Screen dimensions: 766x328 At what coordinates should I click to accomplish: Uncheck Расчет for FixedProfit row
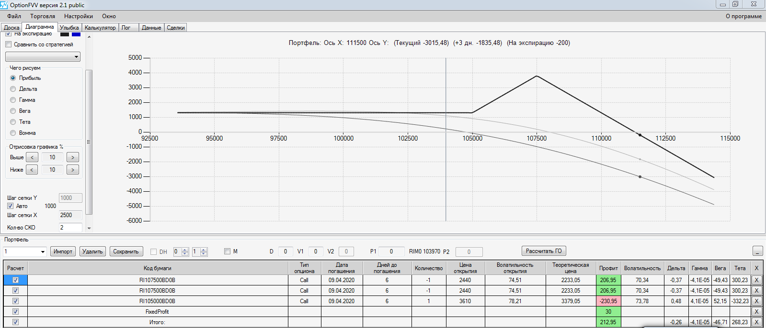[15, 312]
